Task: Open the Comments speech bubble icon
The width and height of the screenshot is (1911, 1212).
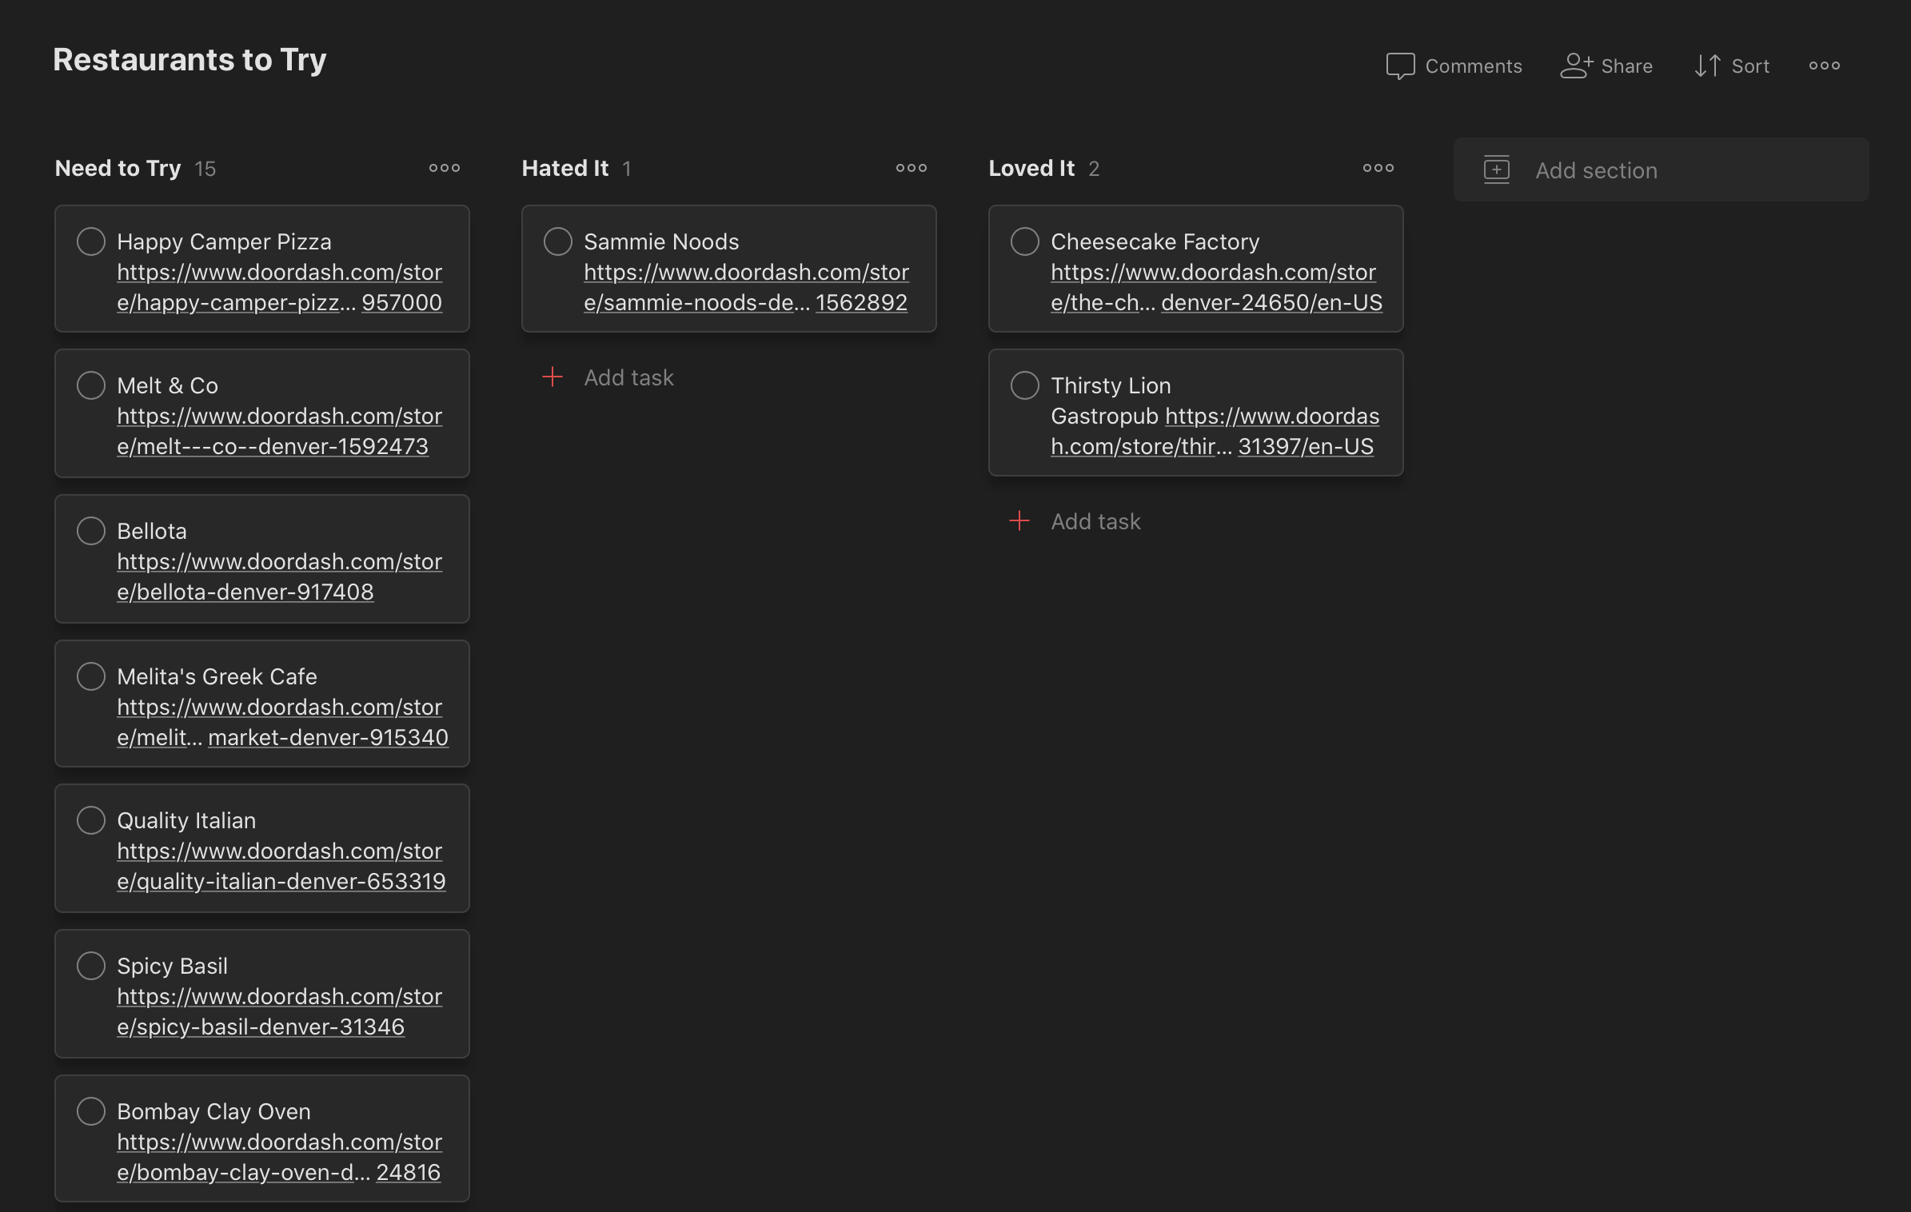Action: click(1400, 66)
